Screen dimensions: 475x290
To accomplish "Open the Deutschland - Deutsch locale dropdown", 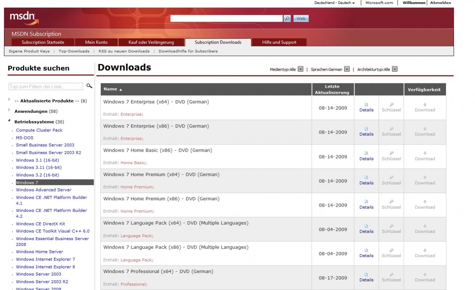I will [x=335, y=3].
